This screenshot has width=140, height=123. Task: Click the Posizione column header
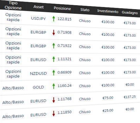click(x=62, y=8)
